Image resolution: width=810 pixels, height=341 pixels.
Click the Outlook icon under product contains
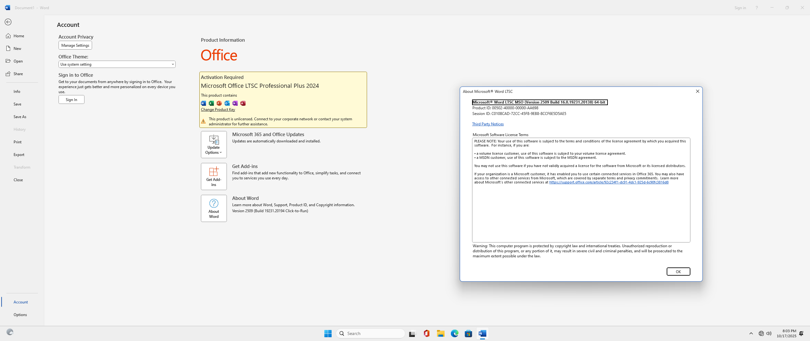tap(227, 103)
